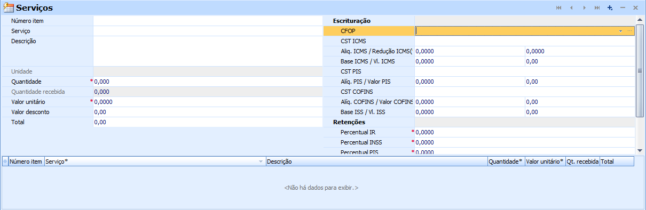
Task: Click the Percentual IR value field
Action: [525, 132]
